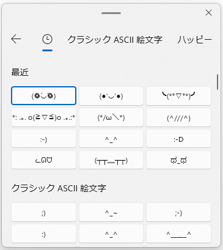
Task: Insert the (❁◡❁) kaomoji
Action: point(44,96)
